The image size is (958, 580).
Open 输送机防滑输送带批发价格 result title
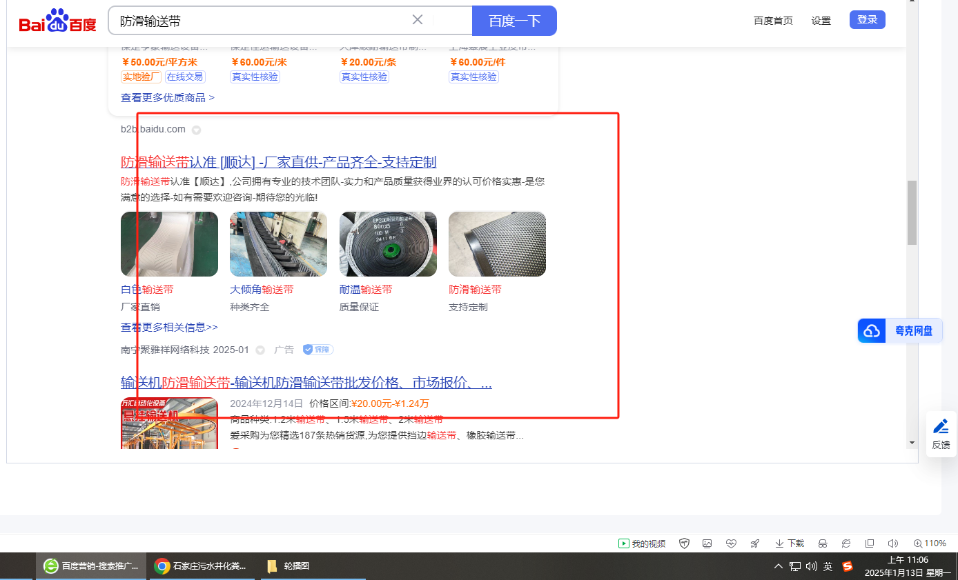pos(306,383)
